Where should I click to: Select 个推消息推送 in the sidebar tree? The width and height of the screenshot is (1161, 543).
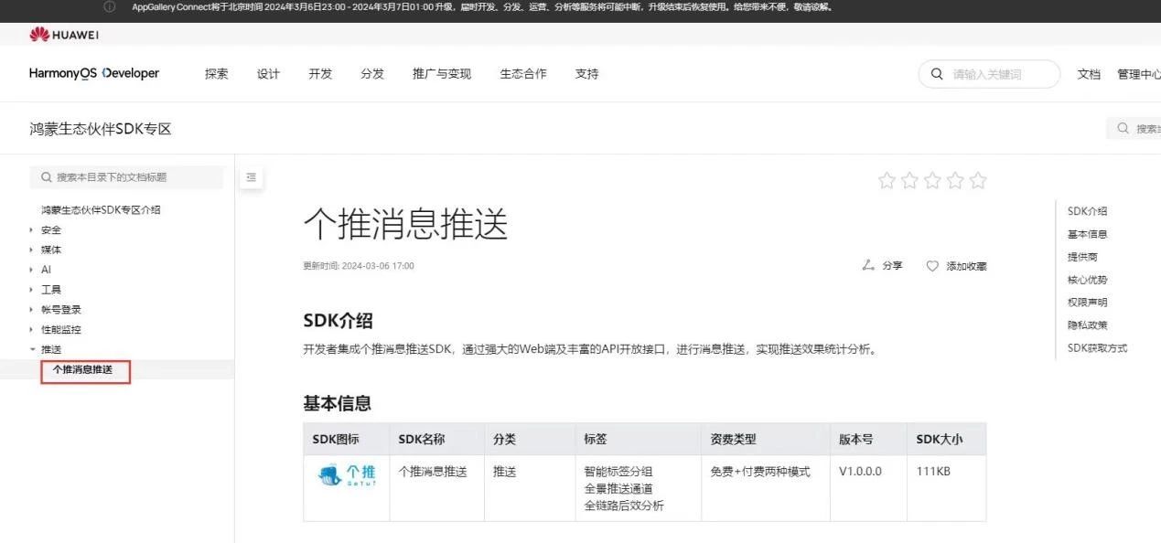click(x=83, y=369)
